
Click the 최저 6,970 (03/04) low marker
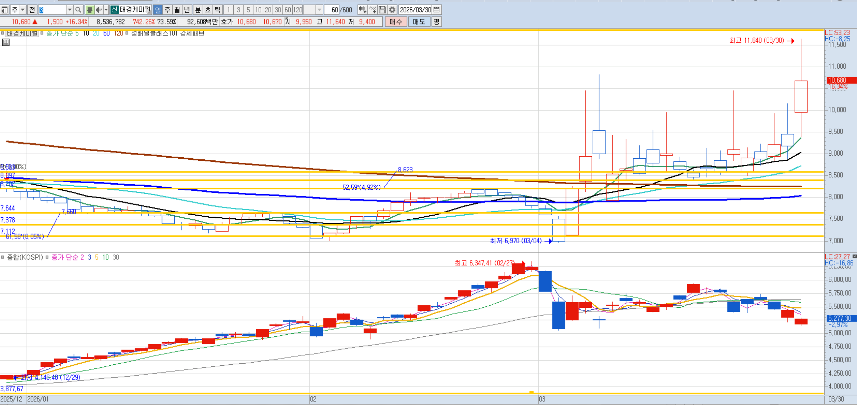click(521, 241)
